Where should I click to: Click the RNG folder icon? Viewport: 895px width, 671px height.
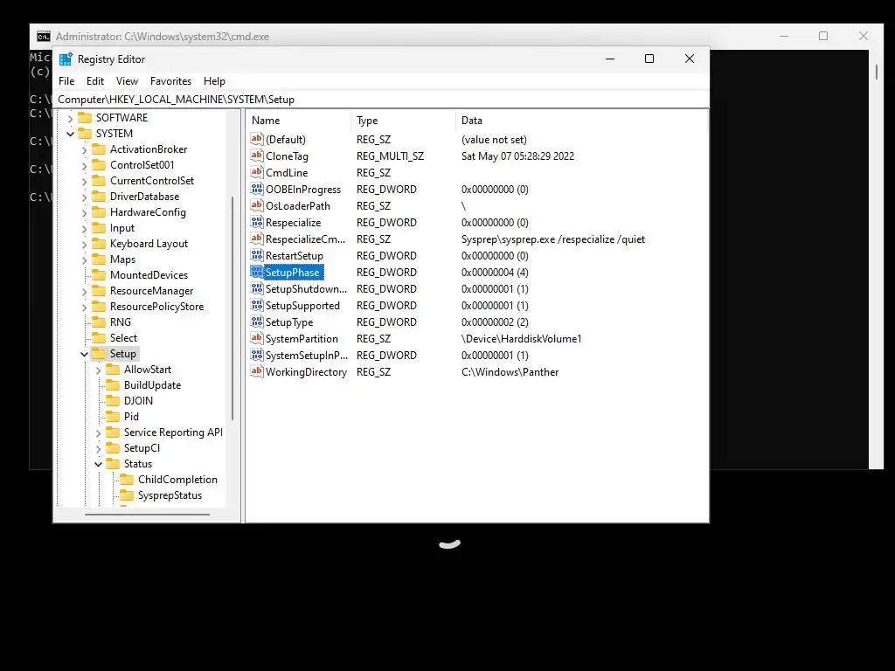tap(100, 322)
